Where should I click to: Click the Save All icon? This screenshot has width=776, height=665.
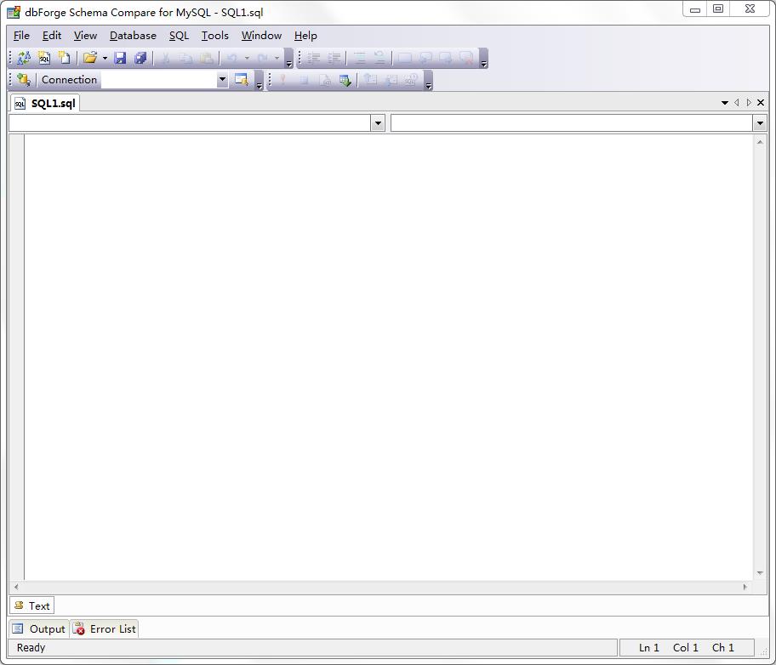[140, 58]
